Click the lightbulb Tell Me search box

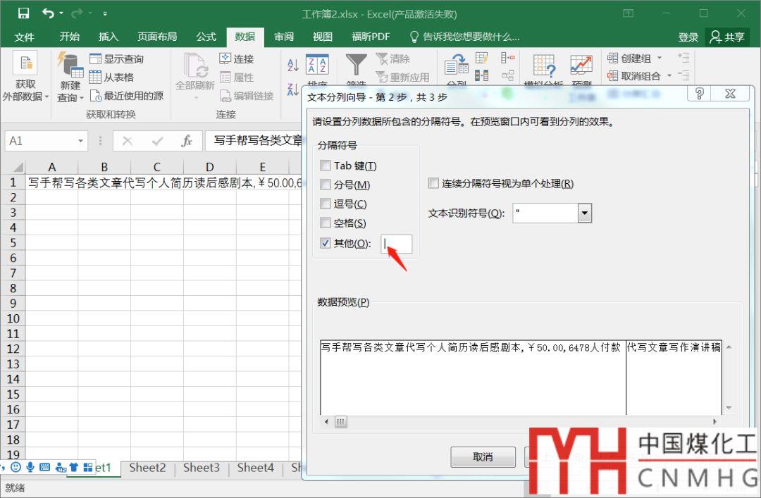464,37
